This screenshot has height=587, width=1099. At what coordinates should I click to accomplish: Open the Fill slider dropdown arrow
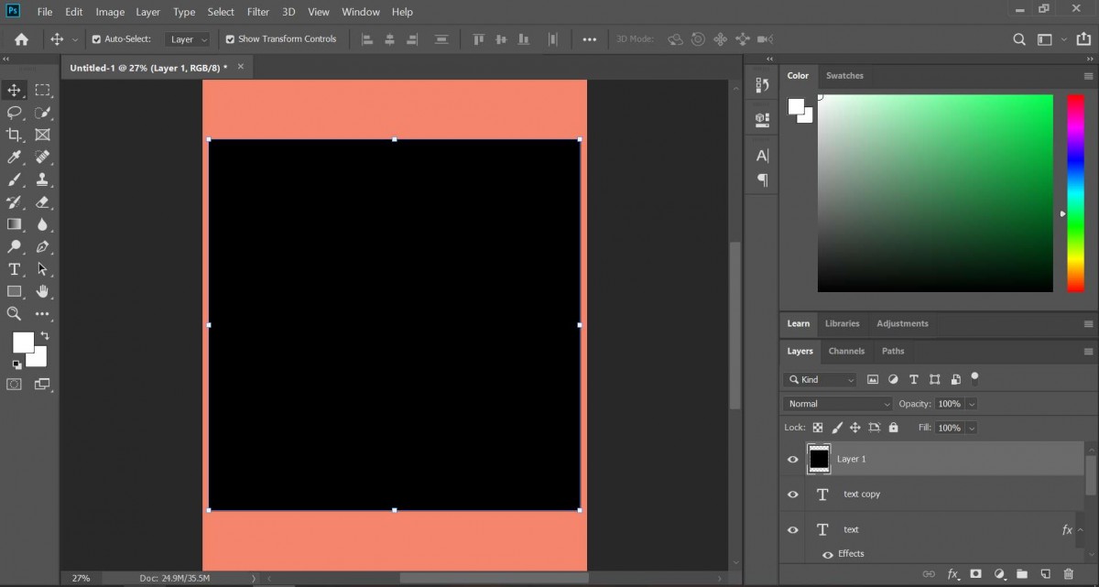click(972, 428)
